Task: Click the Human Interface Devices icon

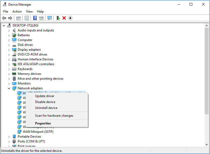Action: click(14, 59)
